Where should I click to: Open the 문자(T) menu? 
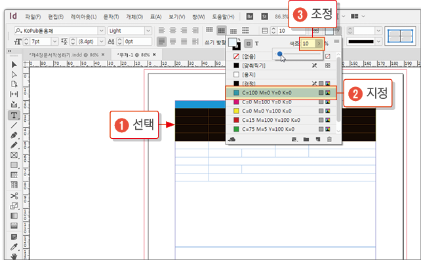[111, 17]
